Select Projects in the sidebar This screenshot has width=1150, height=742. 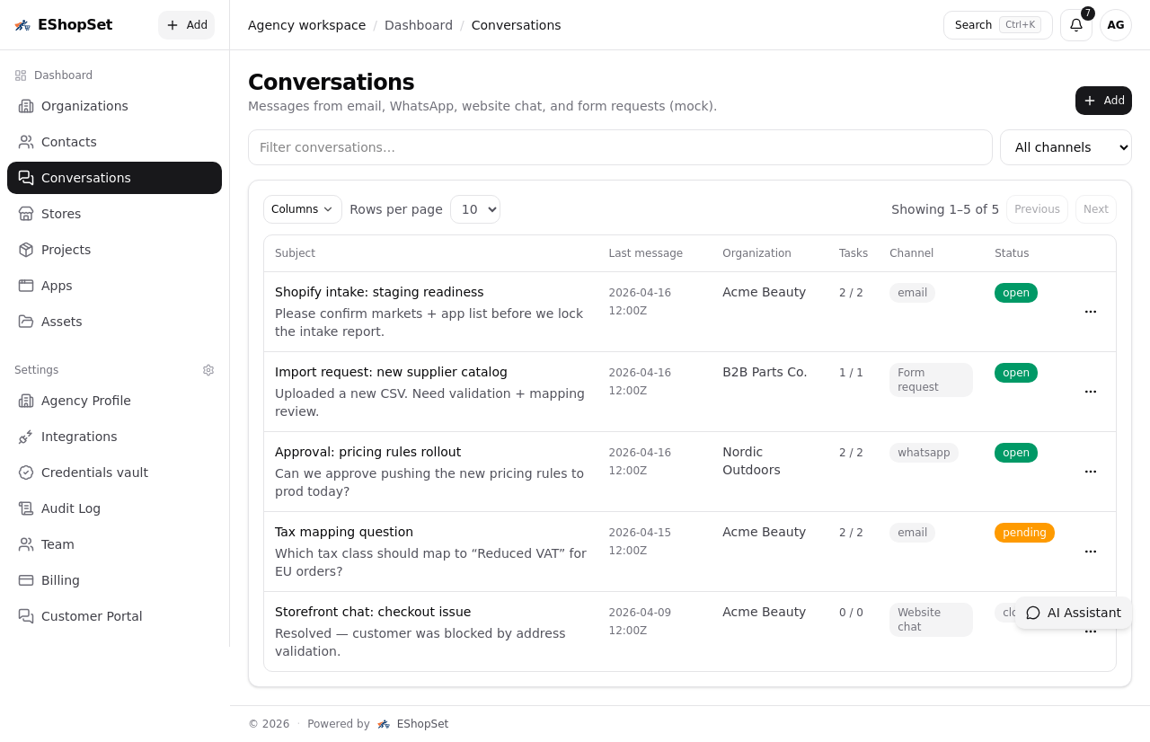[66, 250]
